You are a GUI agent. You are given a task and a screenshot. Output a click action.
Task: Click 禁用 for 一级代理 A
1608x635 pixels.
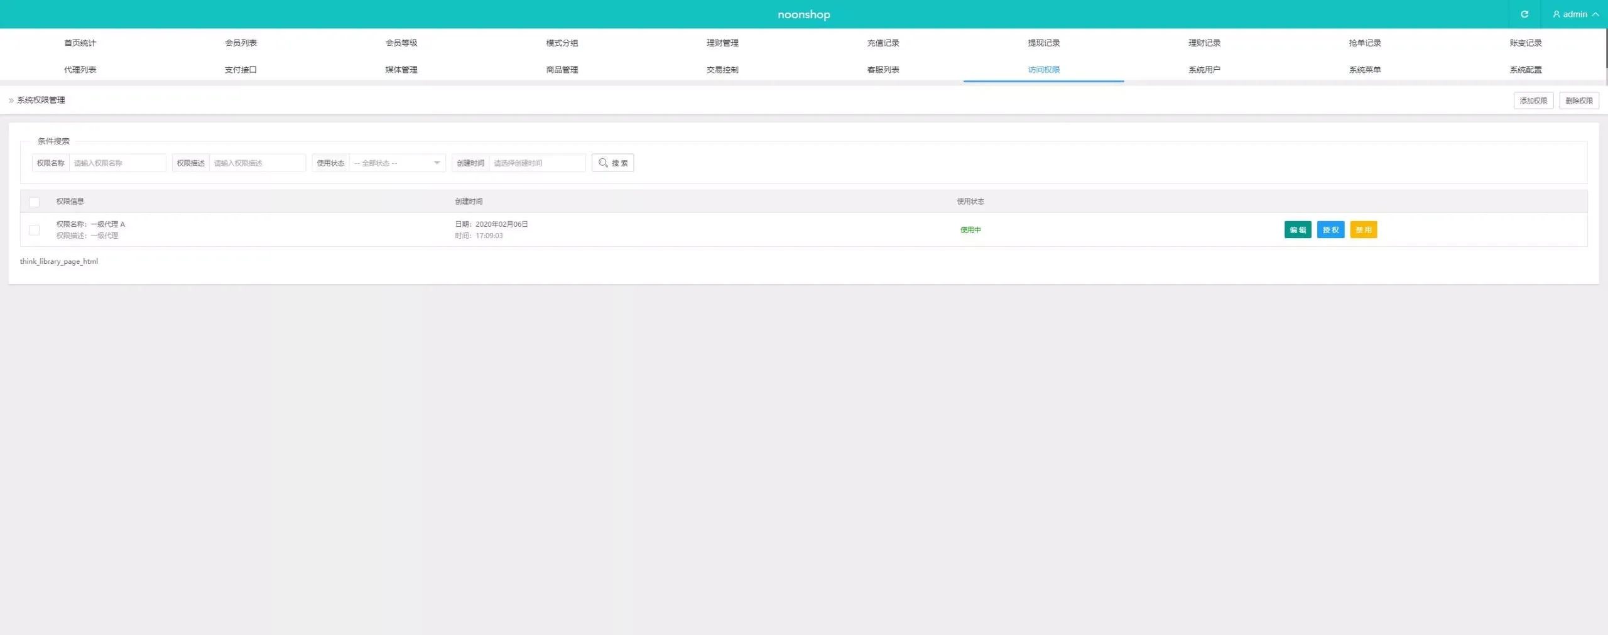coord(1363,230)
